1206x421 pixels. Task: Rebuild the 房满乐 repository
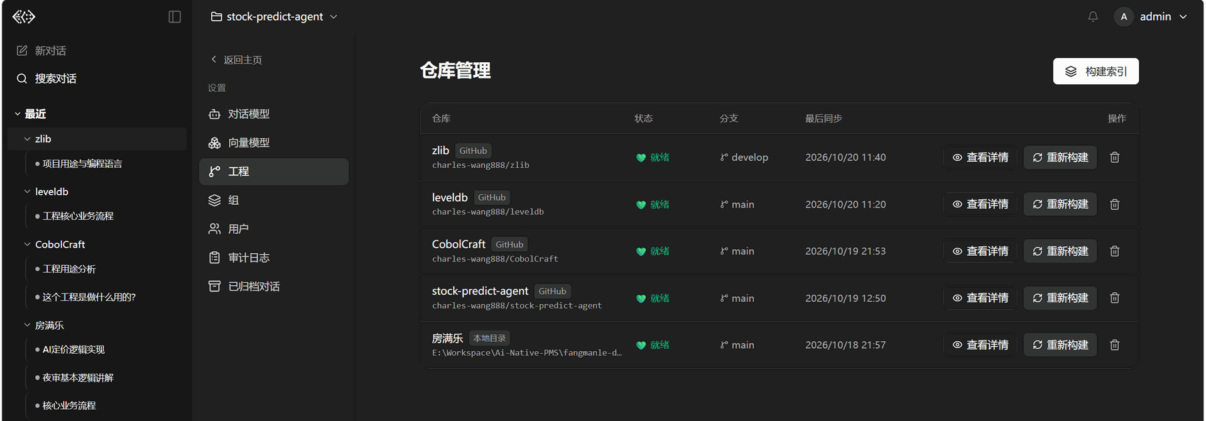tap(1060, 345)
